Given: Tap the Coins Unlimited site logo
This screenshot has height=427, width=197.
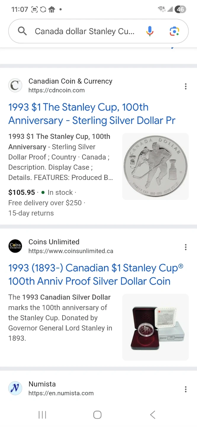Looking at the screenshot, I should [15, 246].
